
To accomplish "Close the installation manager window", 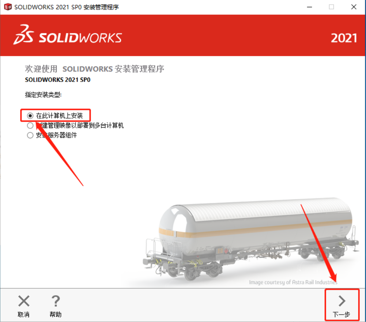I will (x=354, y=7).
